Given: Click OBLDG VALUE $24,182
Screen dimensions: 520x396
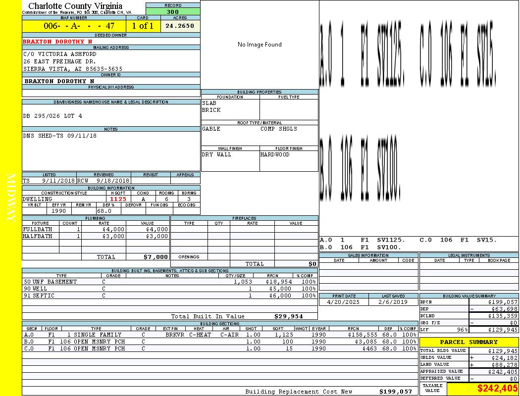Looking at the screenshot, I should (505, 358).
